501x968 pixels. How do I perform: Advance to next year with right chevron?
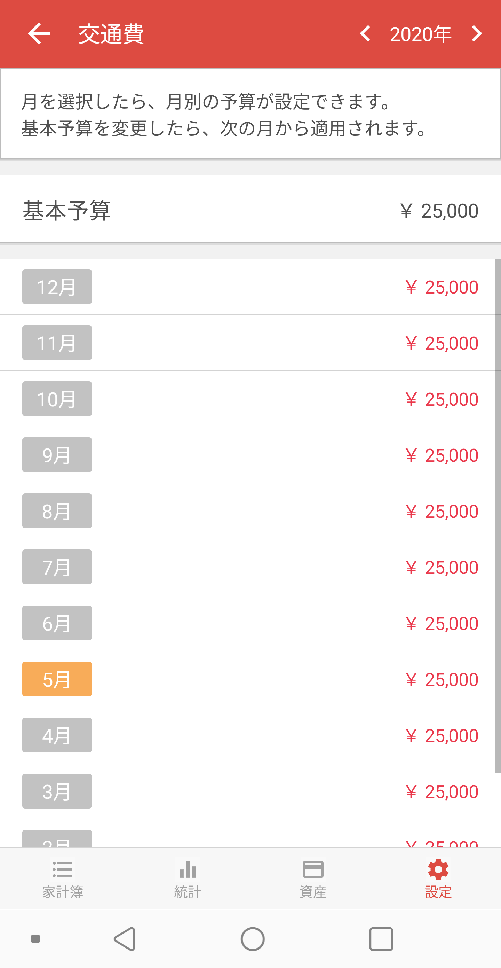[476, 34]
